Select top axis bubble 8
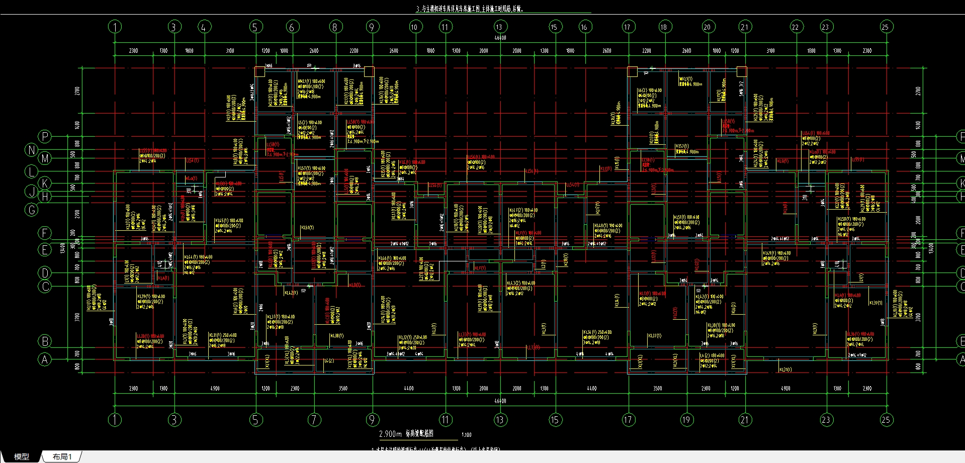The width and height of the screenshot is (965, 463). (x=335, y=27)
